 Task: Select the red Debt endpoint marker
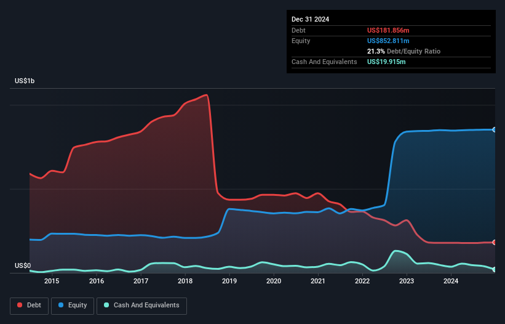(495, 243)
